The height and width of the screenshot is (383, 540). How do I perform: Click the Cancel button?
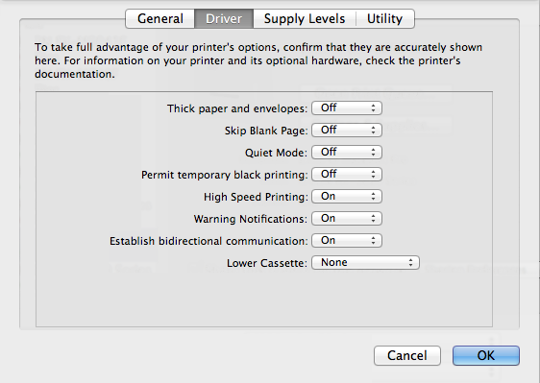pos(407,355)
